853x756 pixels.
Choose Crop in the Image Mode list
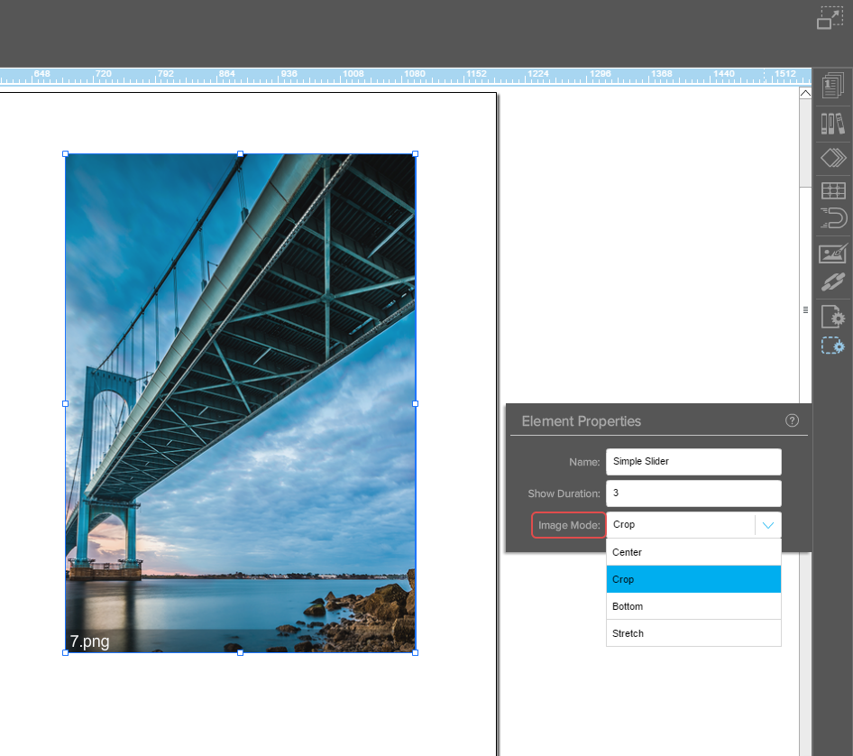click(692, 579)
